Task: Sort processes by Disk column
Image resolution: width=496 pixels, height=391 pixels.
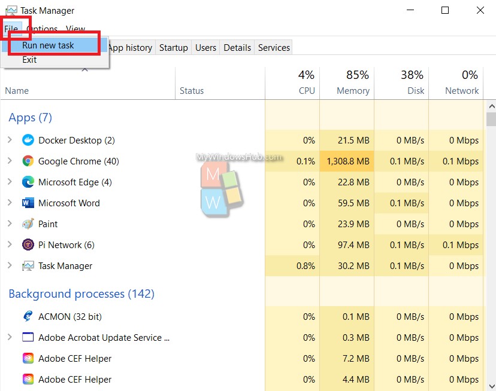Action: 401,84
